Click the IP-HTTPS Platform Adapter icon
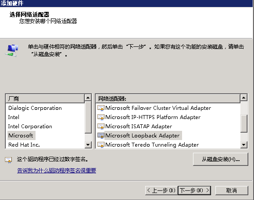The height and width of the screenshot is (200, 254). (x=100, y=117)
